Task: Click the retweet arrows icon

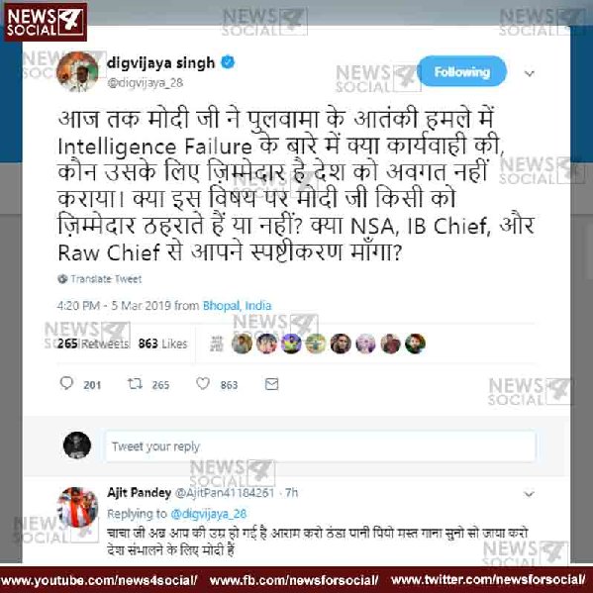Action: point(135,384)
